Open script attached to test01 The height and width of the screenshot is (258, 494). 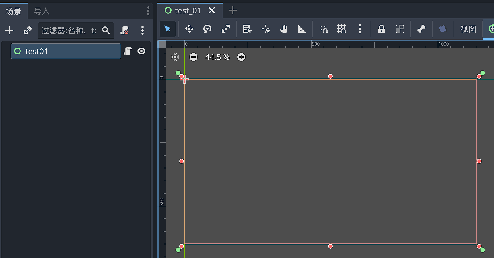tap(128, 51)
